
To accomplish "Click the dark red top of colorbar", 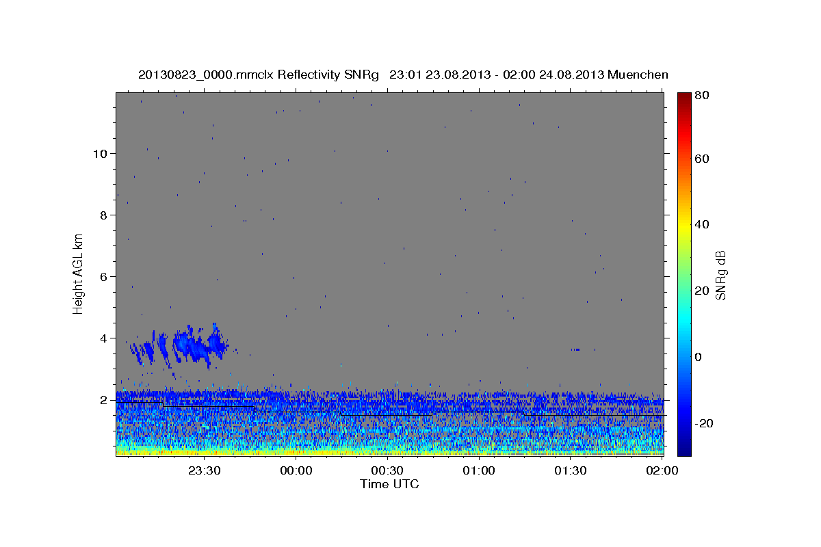I will coord(684,97).
